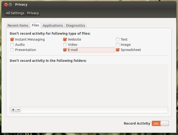
Task: Uncheck the Website checkbox
Action: 65,40
